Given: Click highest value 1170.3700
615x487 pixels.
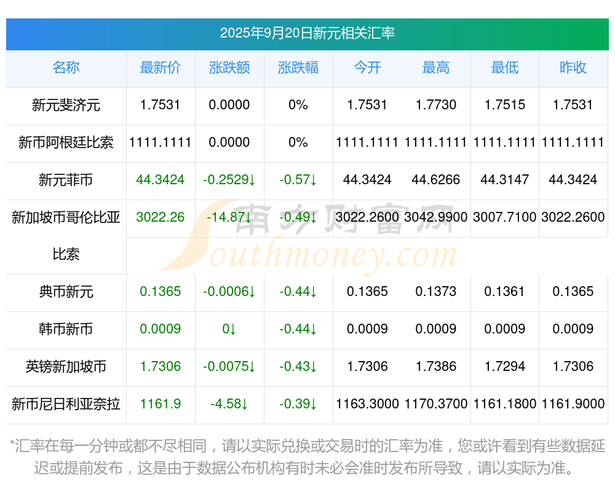Looking at the screenshot, I should pyautogui.click(x=436, y=403).
